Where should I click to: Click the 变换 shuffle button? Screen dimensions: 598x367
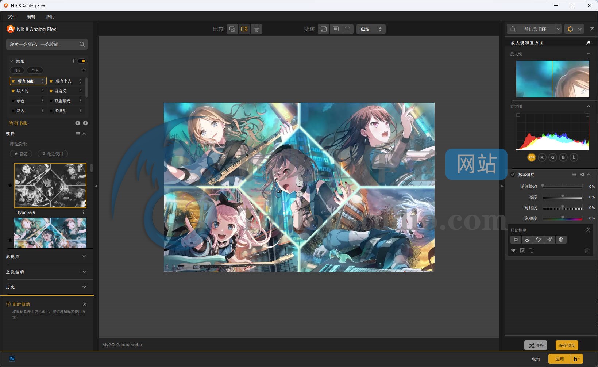(536, 345)
